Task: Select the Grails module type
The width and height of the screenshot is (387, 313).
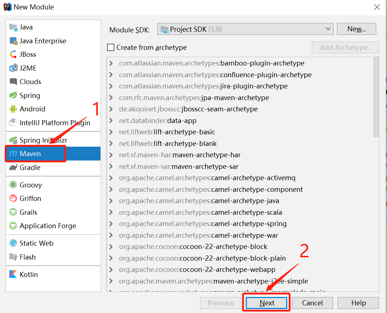Action: (53, 212)
